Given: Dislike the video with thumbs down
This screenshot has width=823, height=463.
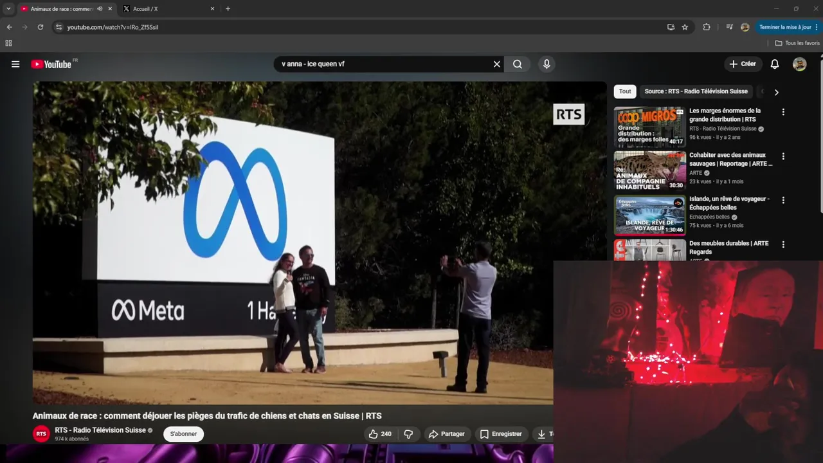Looking at the screenshot, I should click(x=408, y=434).
